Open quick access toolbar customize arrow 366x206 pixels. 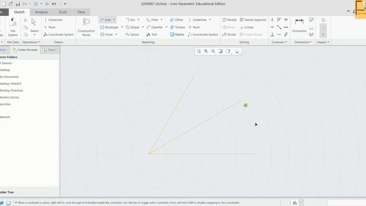(65, 4)
